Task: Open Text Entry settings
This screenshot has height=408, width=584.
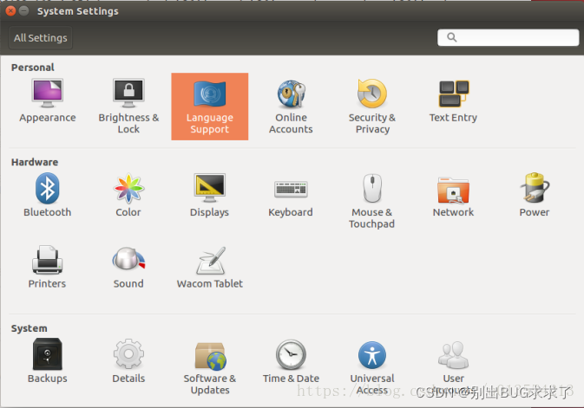Action: 453,101
